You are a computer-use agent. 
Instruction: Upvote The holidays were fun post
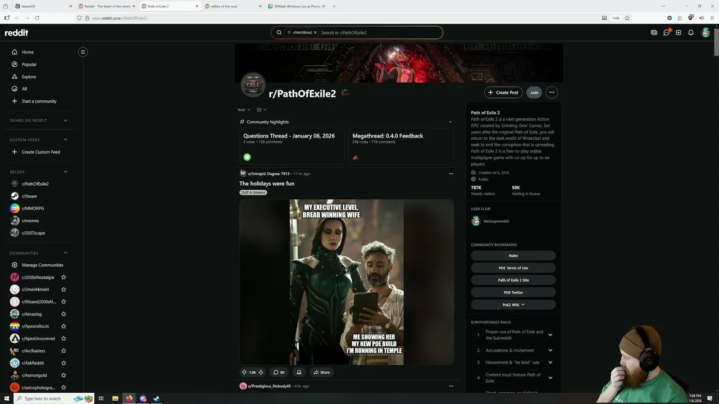pos(244,372)
